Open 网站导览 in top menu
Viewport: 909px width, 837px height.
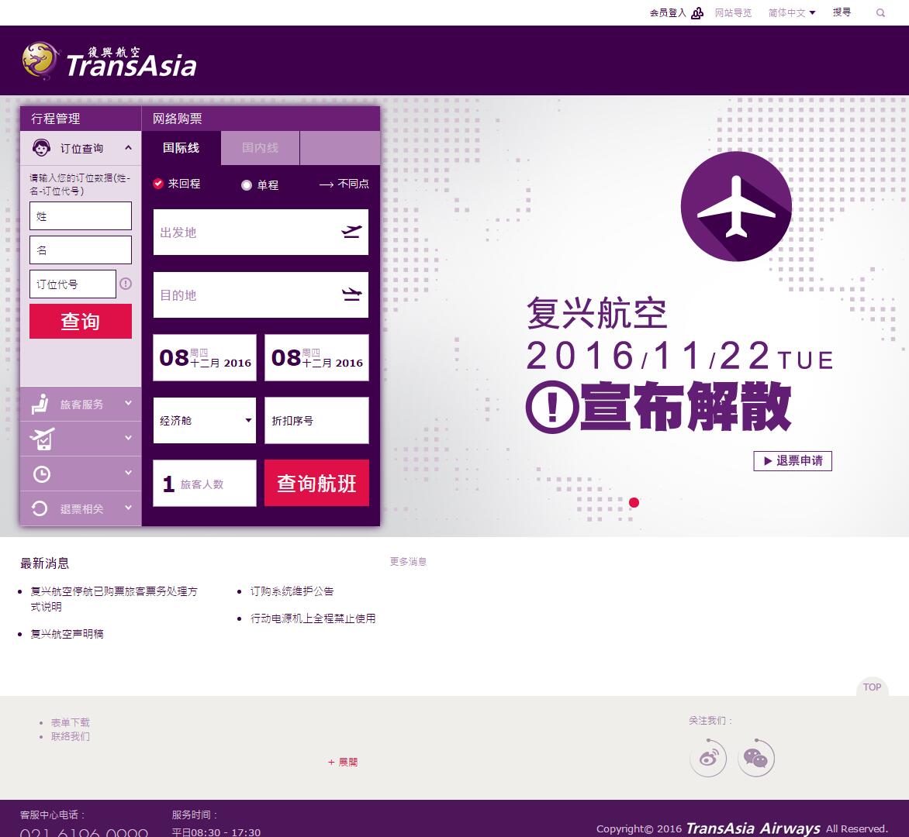coord(734,12)
